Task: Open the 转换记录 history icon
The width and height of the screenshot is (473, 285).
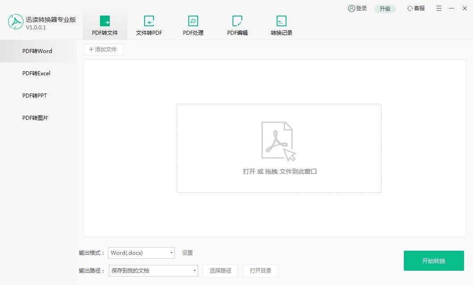Action: click(x=282, y=21)
